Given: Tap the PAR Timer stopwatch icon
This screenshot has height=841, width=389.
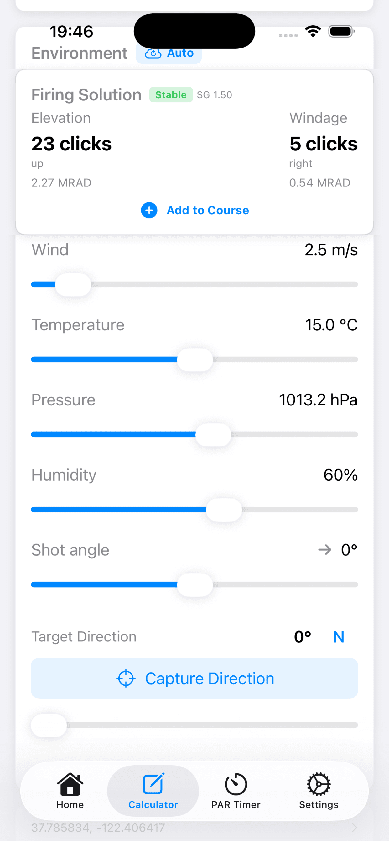Looking at the screenshot, I should click(x=236, y=784).
